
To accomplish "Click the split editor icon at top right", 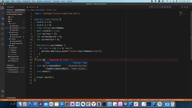I will click(x=187, y=7).
